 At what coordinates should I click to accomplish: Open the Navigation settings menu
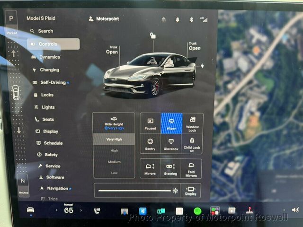coord(55,188)
